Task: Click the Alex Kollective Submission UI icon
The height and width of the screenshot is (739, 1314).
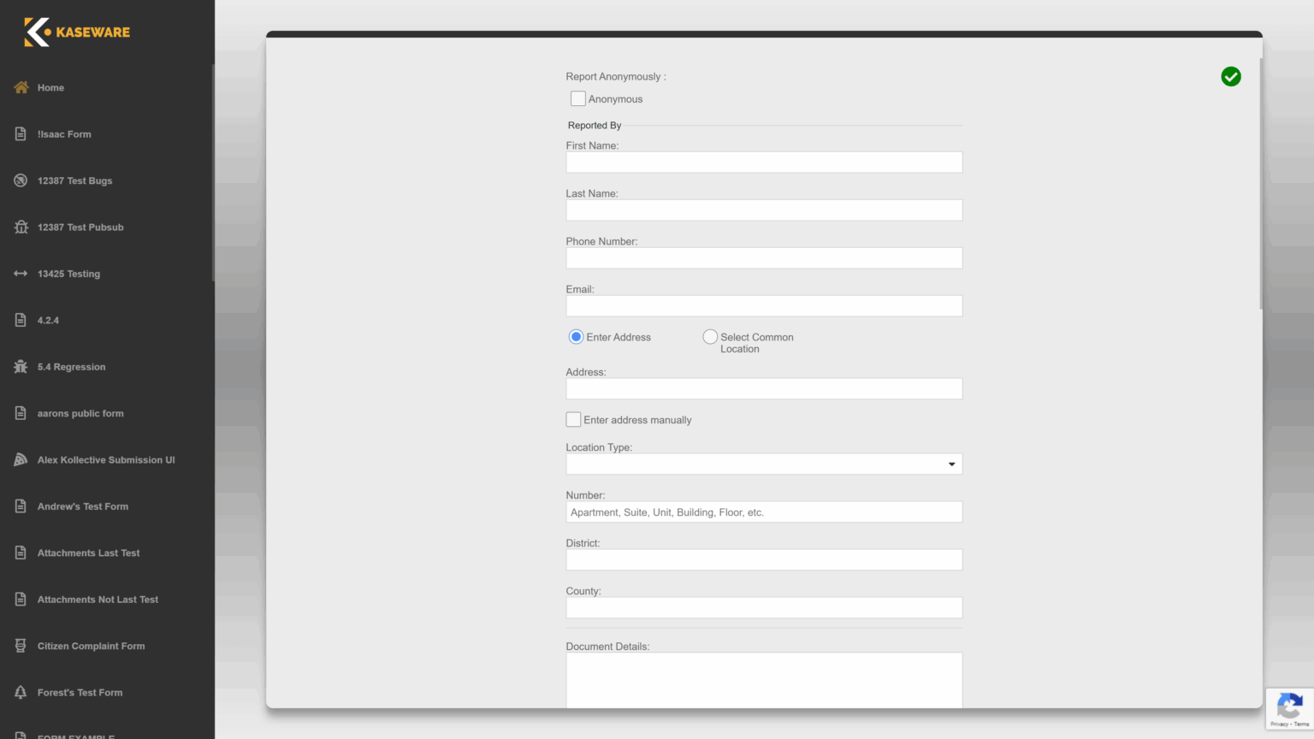Action: point(20,459)
